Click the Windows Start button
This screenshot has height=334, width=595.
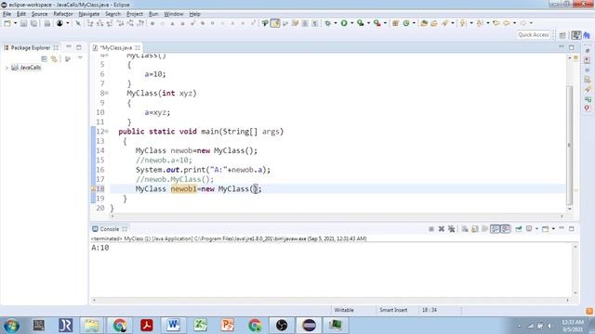(x=12, y=326)
